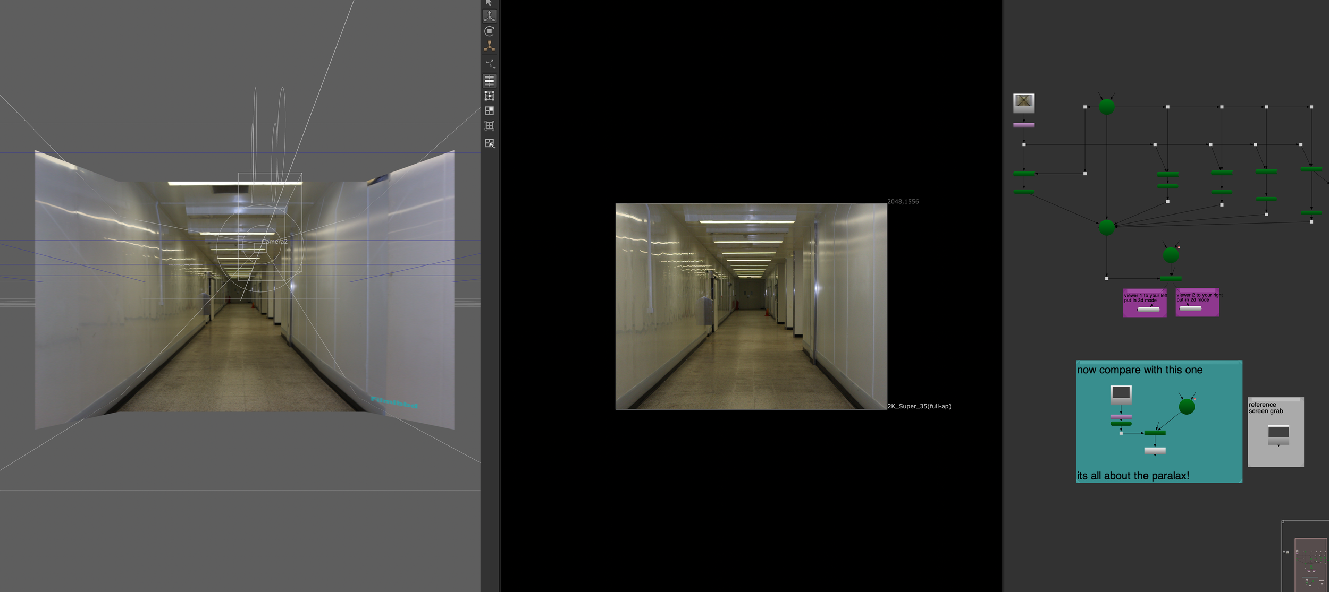Choose the face selection mode icon
This screenshot has height=592, width=1329.
(x=489, y=110)
